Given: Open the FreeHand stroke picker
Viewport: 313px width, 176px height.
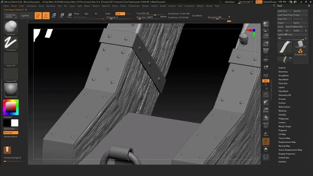Looking at the screenshot, I should [11, 44].
